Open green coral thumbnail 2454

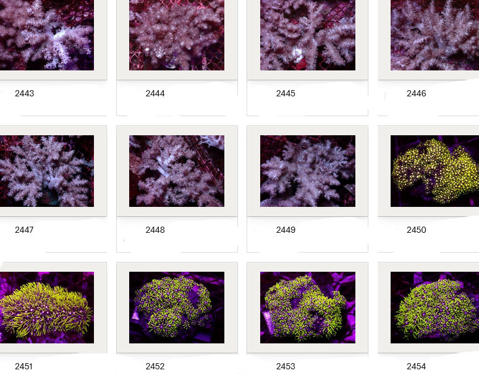point(434,308)
